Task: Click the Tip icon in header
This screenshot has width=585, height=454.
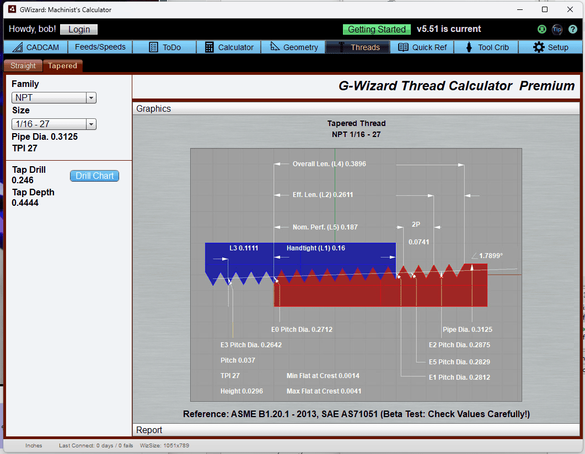Action: [x=557, y=29]
